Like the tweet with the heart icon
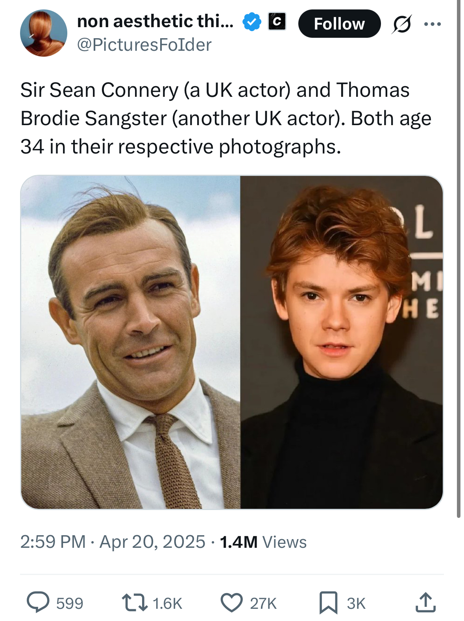Viewport: 464px width, 621px height. [x=231, y=603]
